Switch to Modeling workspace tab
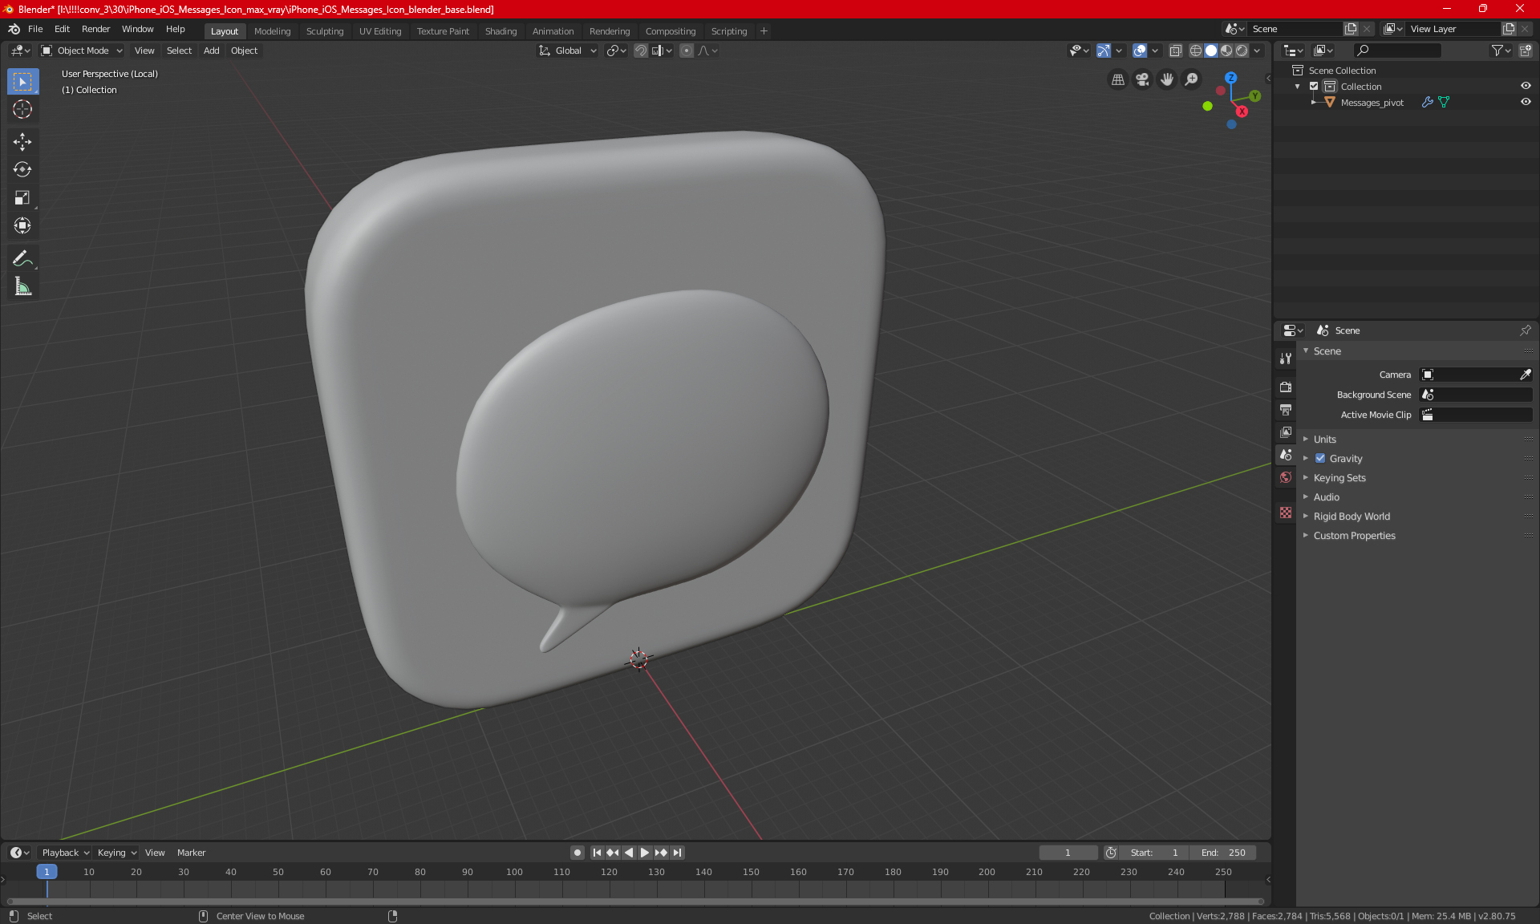The height and width of the screenshot is (924, 1540). (272, 31)
